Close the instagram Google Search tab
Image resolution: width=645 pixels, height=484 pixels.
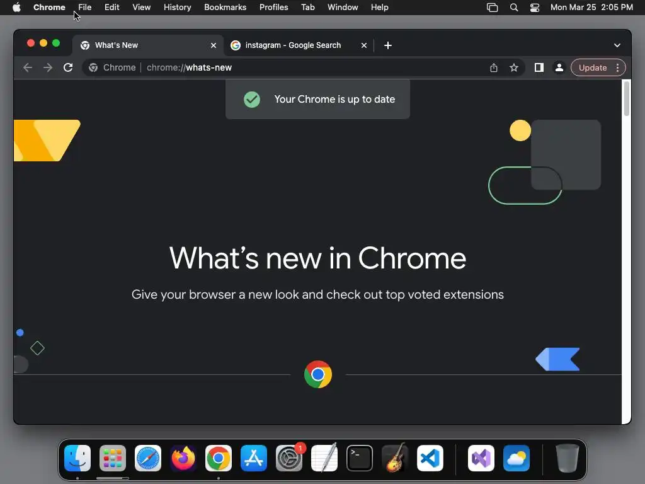364,45
